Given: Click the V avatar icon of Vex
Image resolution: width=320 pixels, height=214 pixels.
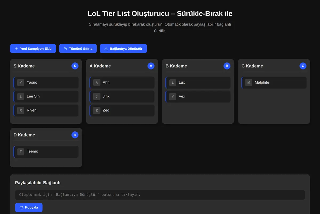Looking at the screenshot, I should click(173, 96).
